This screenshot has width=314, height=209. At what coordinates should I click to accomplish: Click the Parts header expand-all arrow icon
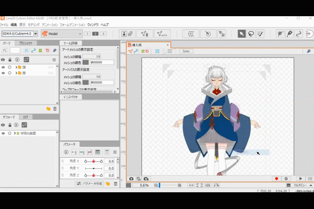17,60
